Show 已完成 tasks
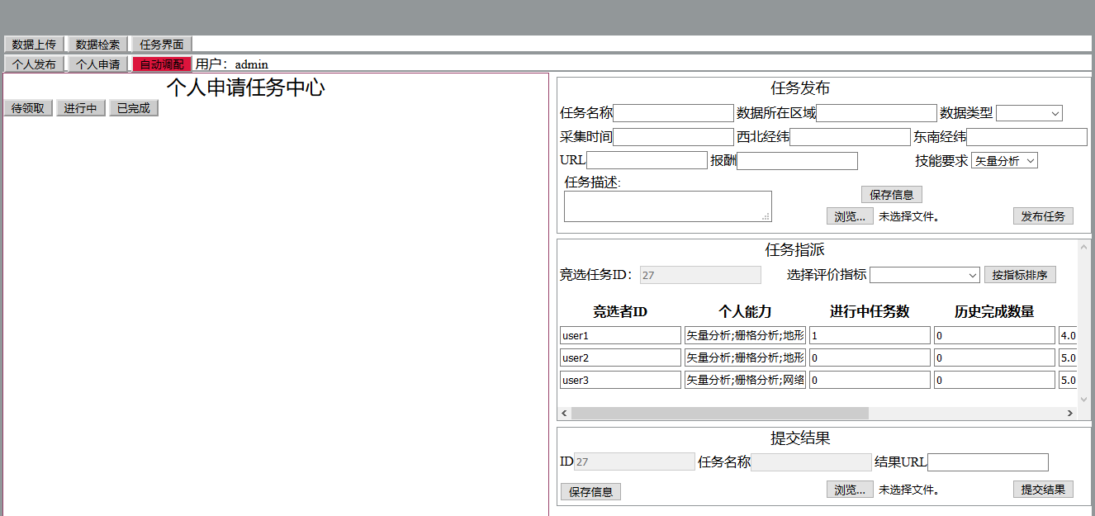Viewport: 1095px width, 516px height. click(134, 108)
